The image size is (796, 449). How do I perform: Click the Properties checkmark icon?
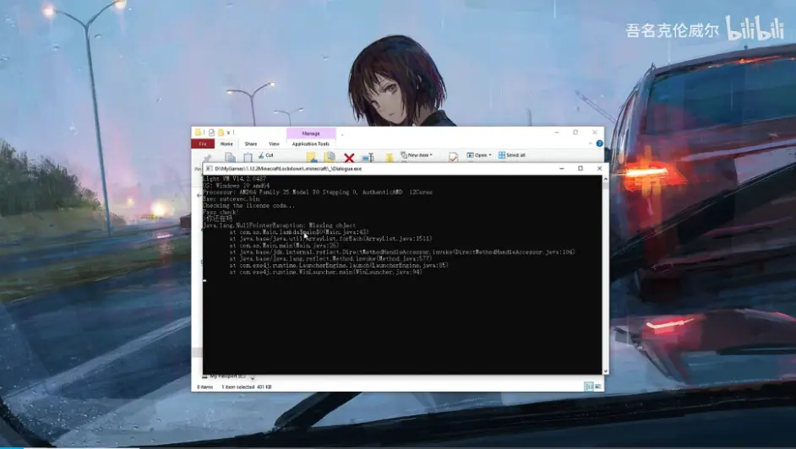click(x=454, y=157)
